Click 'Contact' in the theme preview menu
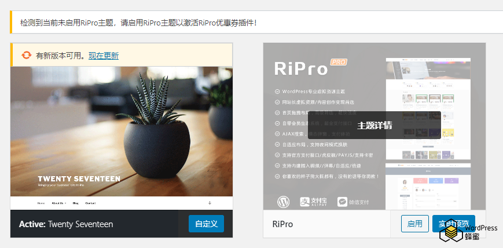Image resolution: width=503 pixels, height=248 pixels. click(x=90, y=203)
